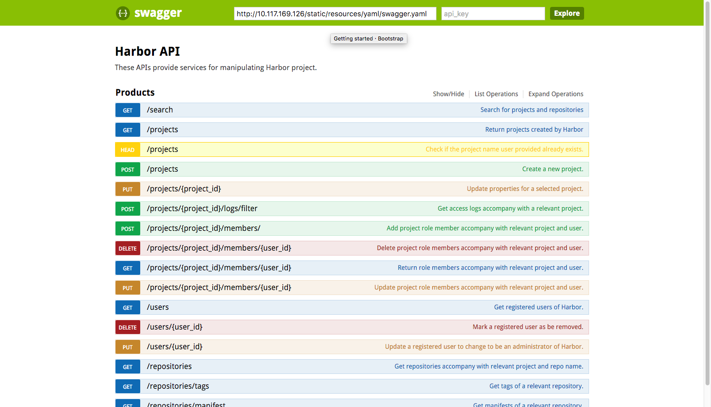Image resolution: width=711 pixels, height=407 pixels.
Task: Click List Operations link
Action: click(x=496, y=94)
